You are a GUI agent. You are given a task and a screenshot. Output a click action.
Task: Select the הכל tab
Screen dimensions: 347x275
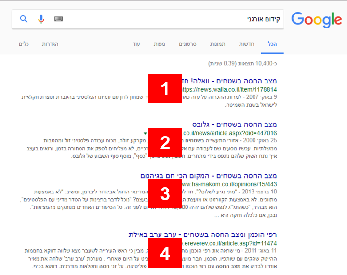[x=272, y=44]
